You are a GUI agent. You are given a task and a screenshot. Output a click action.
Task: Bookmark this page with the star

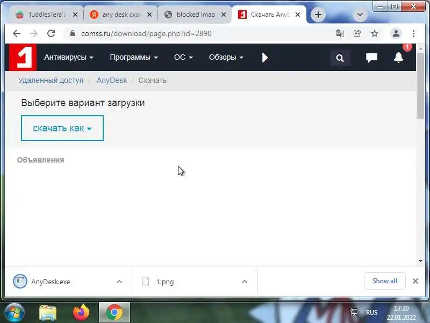click(x=374, y=33)
